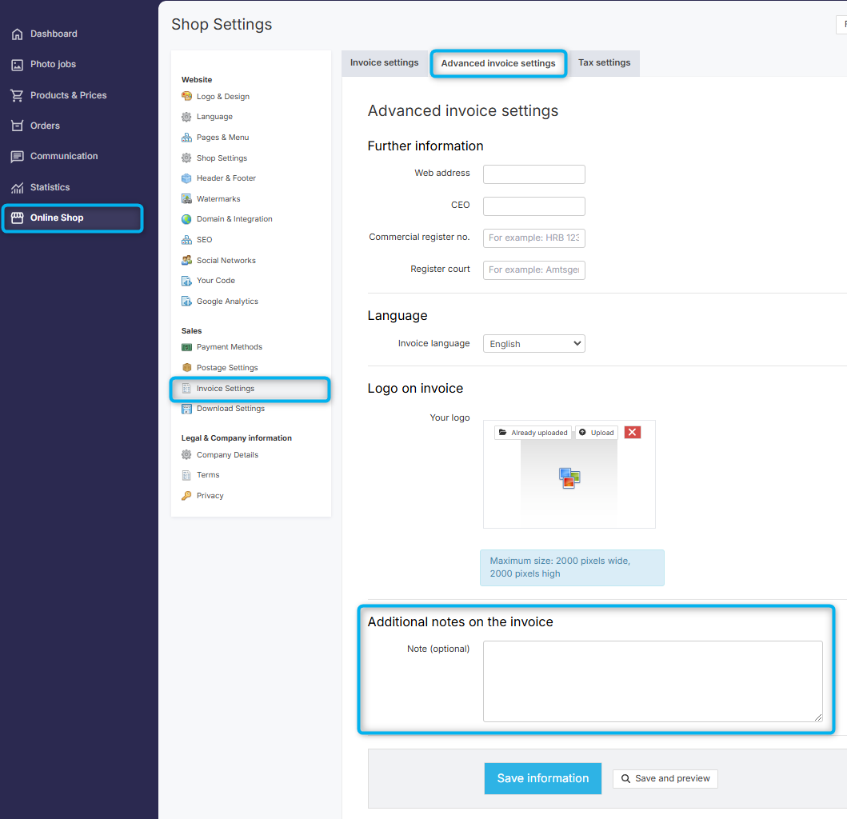
Task: Open Logo & Design link
Action: point(223,96)
